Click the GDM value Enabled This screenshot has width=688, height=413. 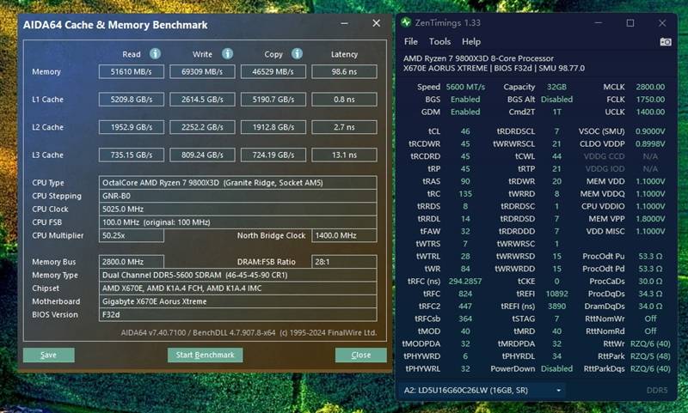point(465,112)
